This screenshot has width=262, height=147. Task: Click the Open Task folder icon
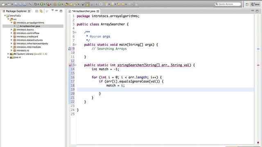coord(71,4)
